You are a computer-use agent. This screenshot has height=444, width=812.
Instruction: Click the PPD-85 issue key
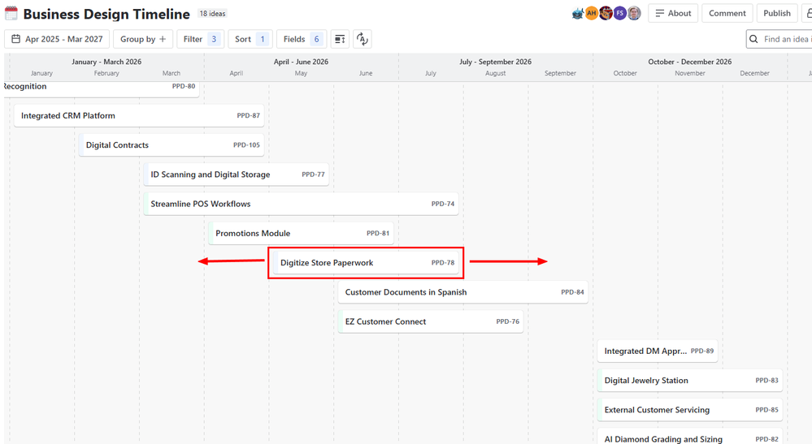[x=767, y=411]
